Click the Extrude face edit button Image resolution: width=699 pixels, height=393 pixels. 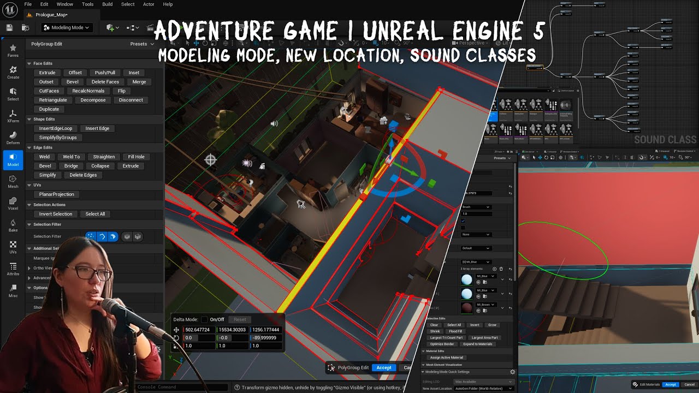click(47, 73)
